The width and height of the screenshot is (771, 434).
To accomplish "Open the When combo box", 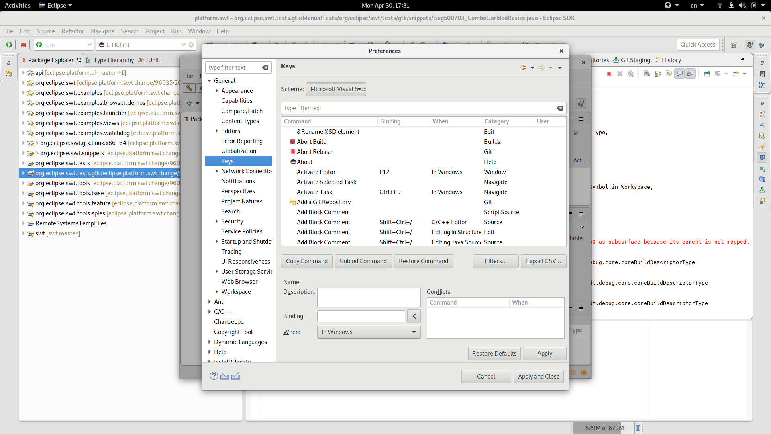I will tap(369, 332).
